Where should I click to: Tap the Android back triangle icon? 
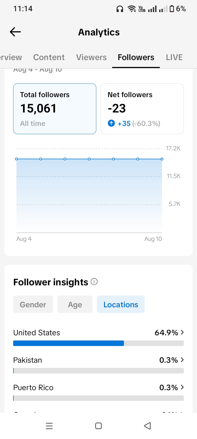click(147, 426)
